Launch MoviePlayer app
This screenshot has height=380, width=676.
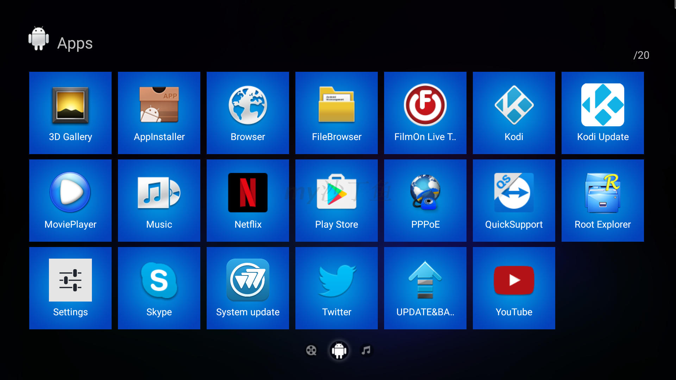click(70, 201)
